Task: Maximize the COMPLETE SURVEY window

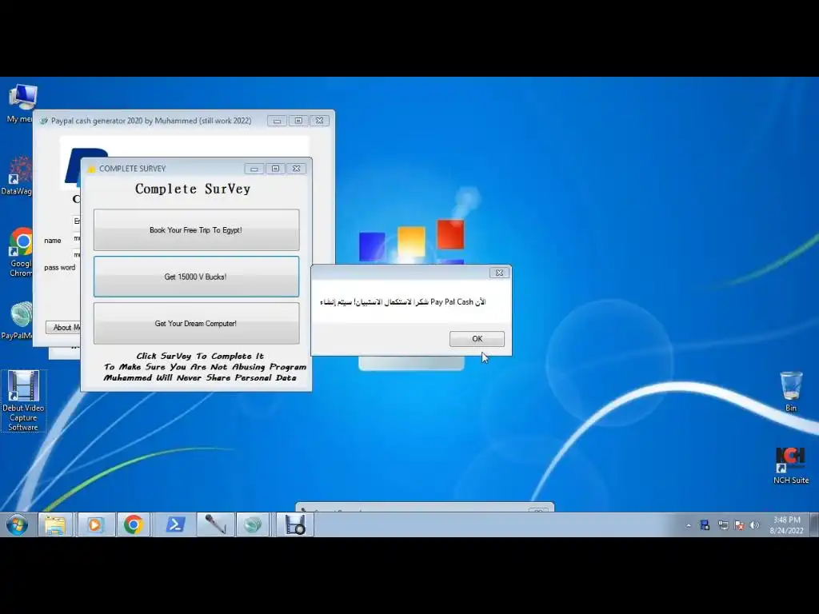Action: 275,169
